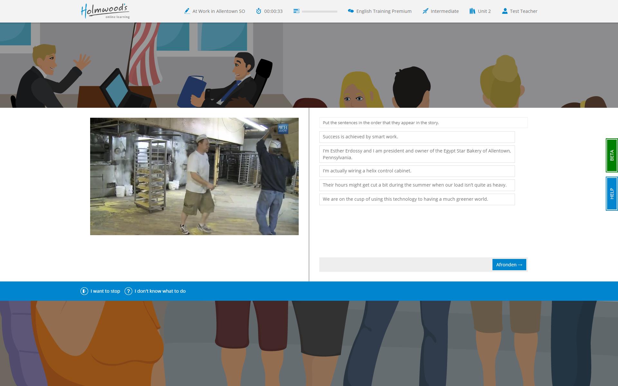This screenshot has height=386, width=618.
Task: Click the speech bubbles course icon
Action: click(x=351, y=11)
